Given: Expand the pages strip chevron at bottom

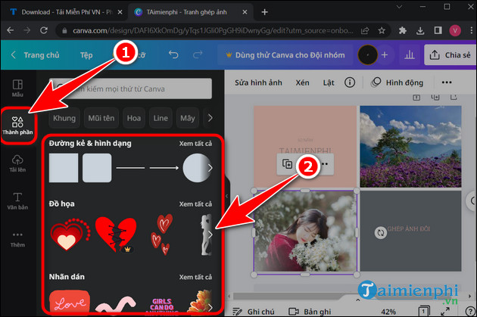Looking at the screenshot, I should 357,300.
